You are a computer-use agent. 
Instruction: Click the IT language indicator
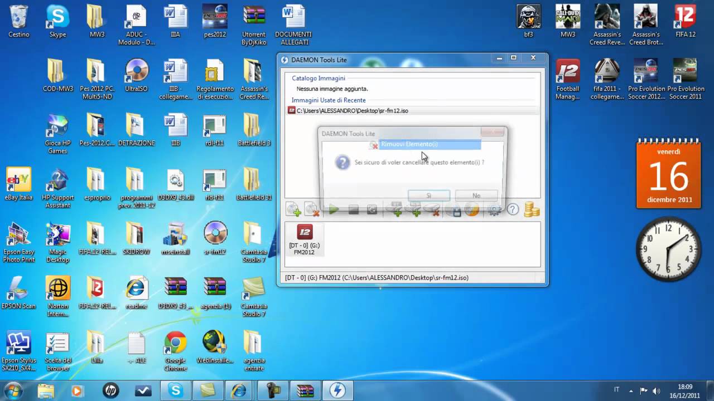[616, 390]
